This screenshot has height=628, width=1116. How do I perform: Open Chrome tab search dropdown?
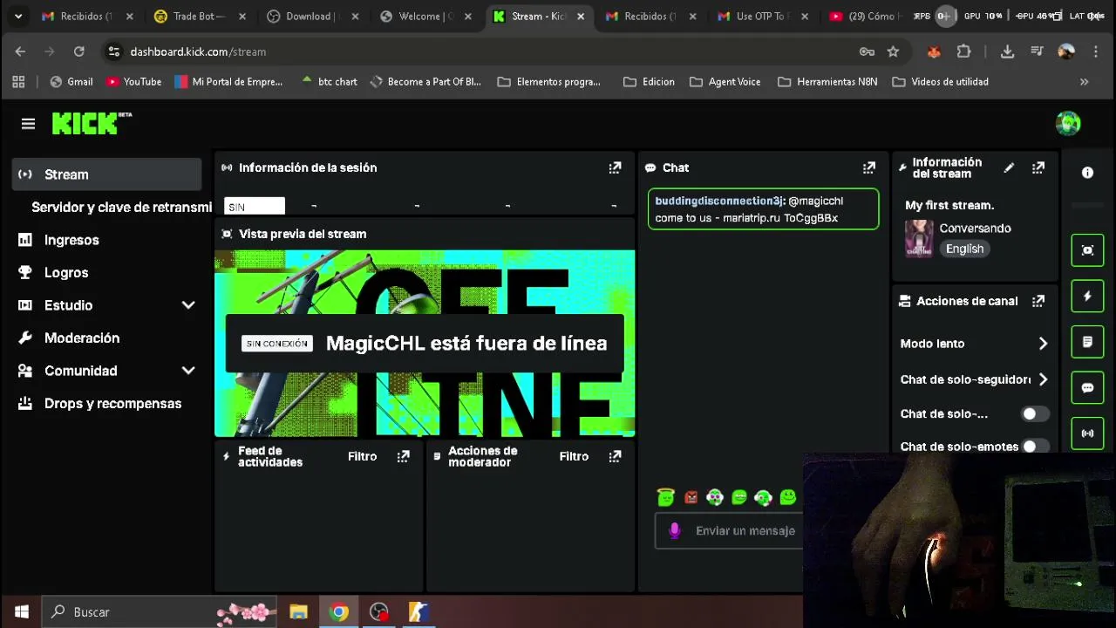click(x=17, y=16)
